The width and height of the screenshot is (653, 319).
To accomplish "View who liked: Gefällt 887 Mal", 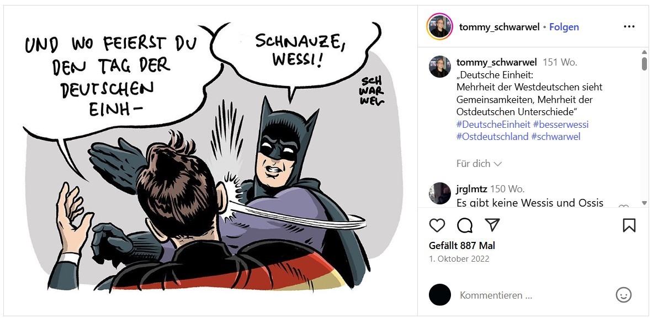I will tap(462, 246).
